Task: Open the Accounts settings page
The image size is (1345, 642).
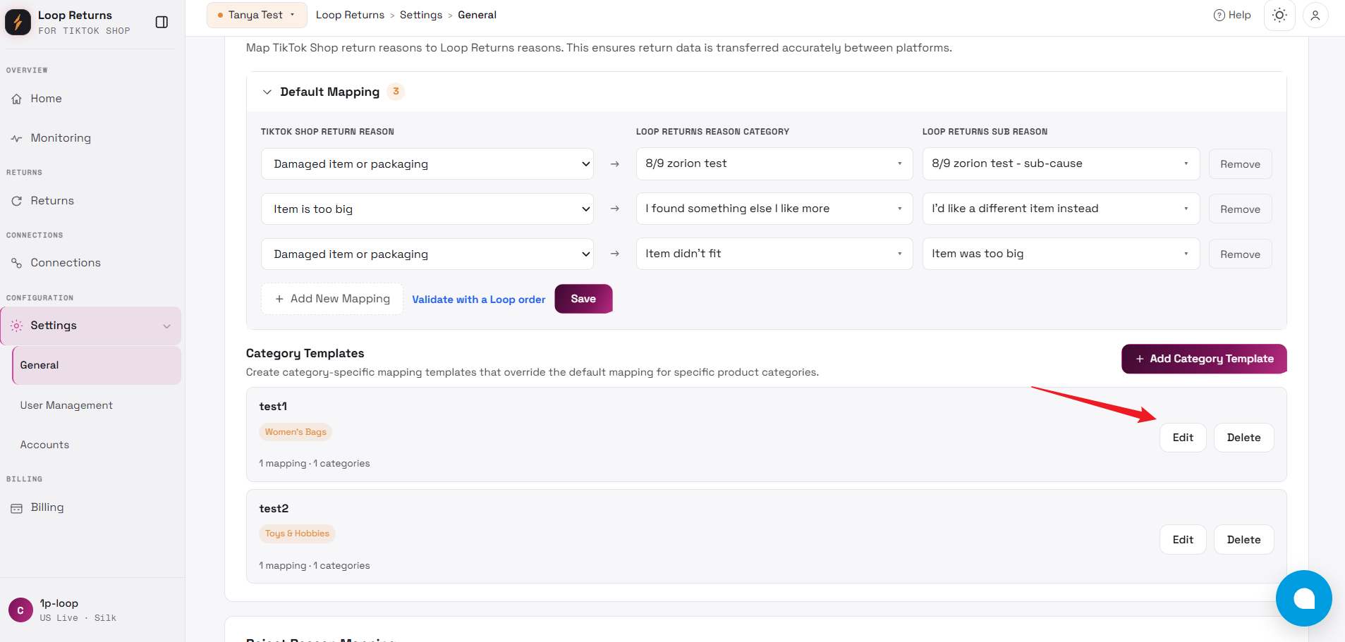Action: [x=44, y=445]
